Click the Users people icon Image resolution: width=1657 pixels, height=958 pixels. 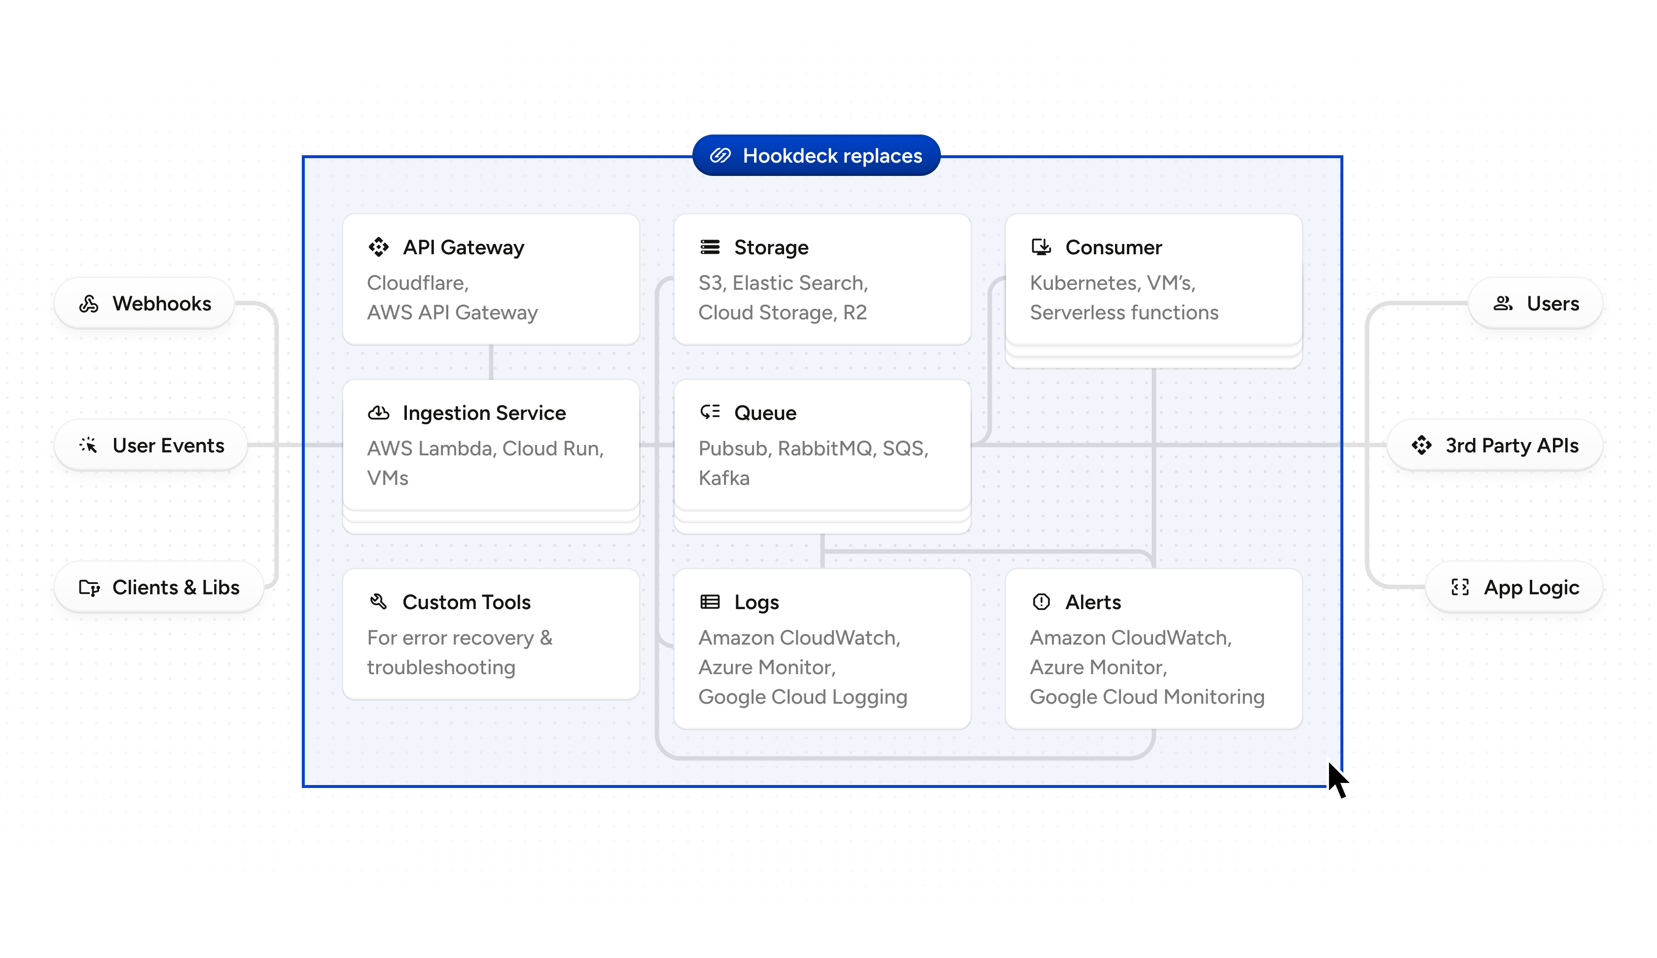point(1503,304)
